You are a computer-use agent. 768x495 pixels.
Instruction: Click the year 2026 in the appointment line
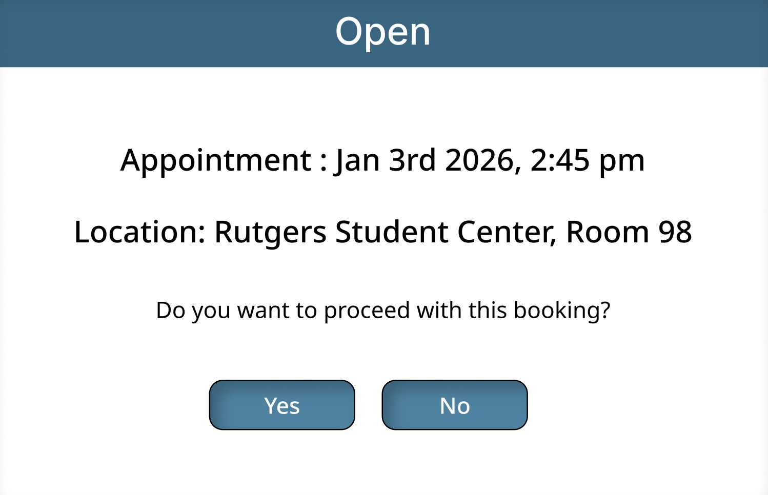pos(479,160)
